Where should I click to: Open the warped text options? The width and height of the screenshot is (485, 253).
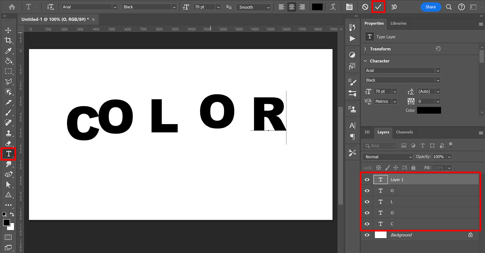(x=333, y=7)
